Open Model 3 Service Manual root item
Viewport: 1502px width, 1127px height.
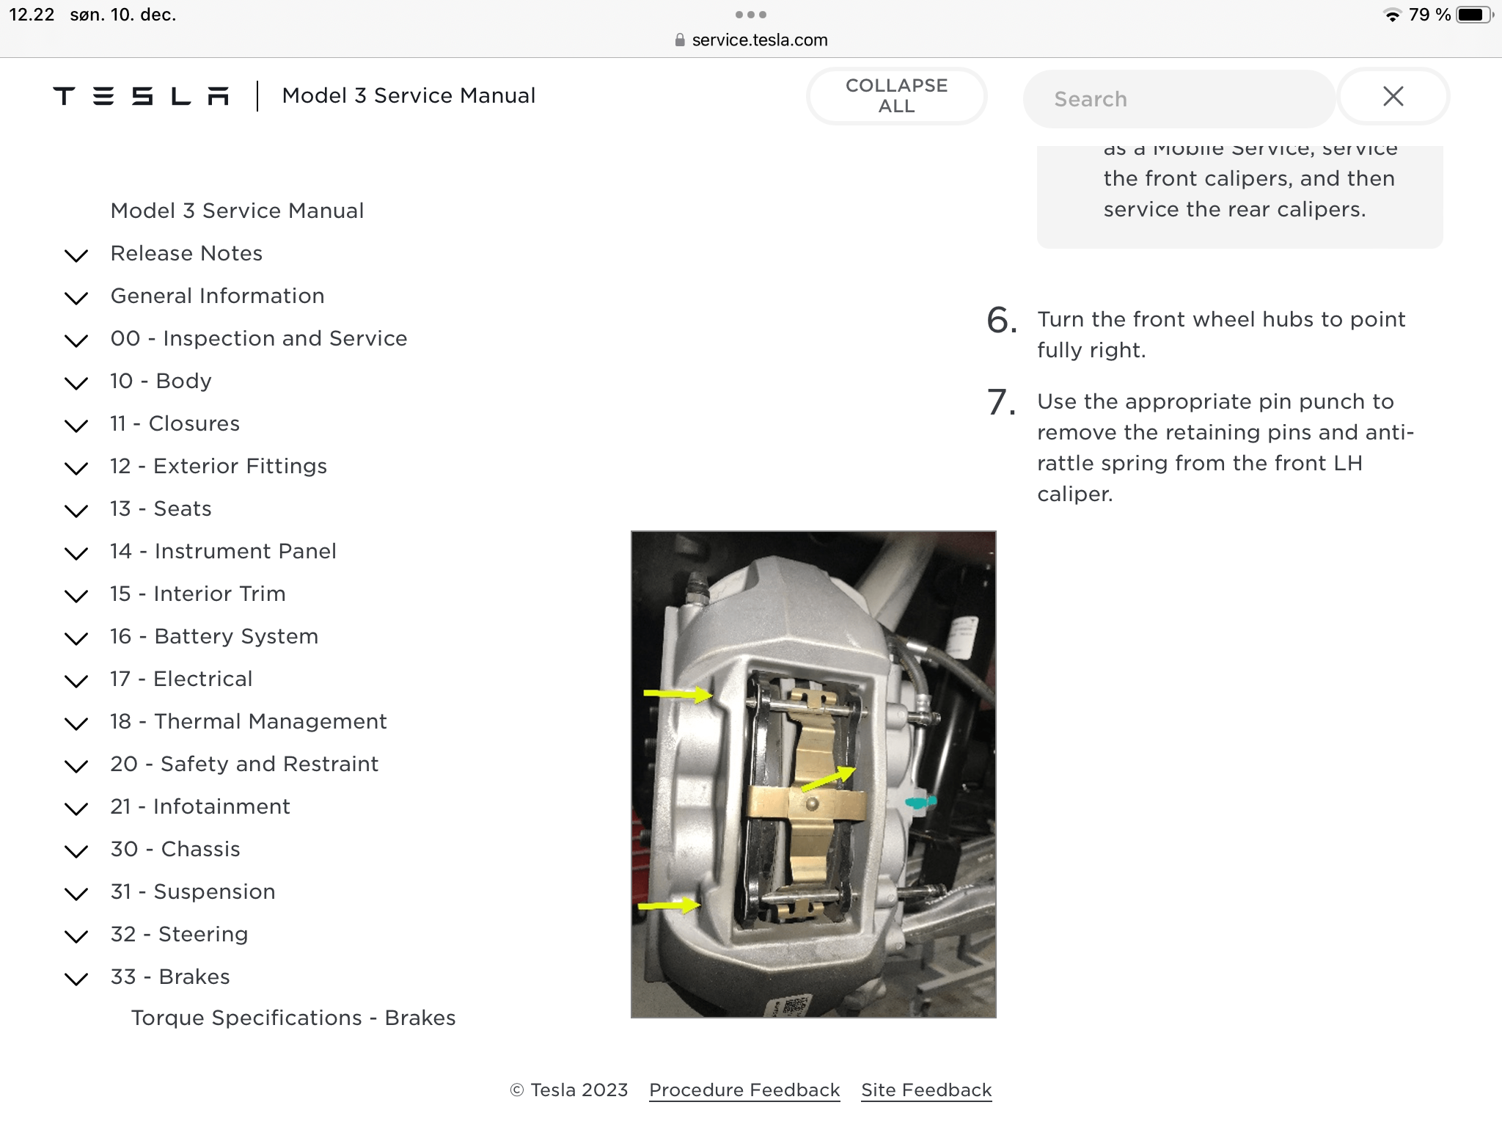click(237, 211)
